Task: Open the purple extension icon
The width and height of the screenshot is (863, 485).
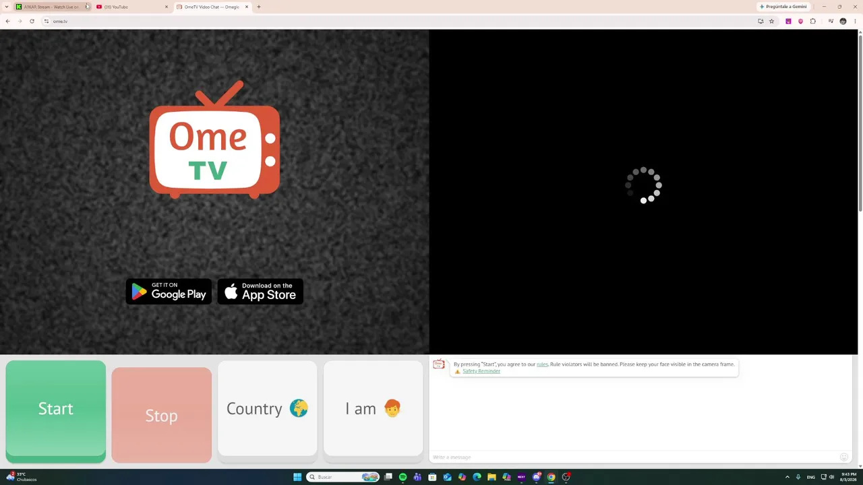Action: tap(788, 21)
